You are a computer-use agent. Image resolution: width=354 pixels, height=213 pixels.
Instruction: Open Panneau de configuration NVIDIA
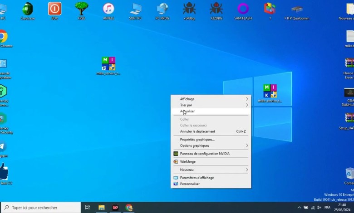204,154
